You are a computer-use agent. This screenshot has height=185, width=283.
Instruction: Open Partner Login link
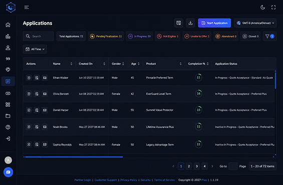pyautogui.click(x=83, y=180)
